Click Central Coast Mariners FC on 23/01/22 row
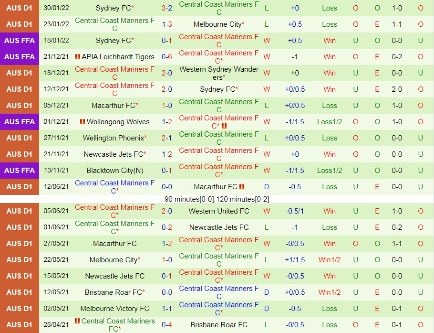Viewport: 434px width, 333px height. click(x=115, y=24)
